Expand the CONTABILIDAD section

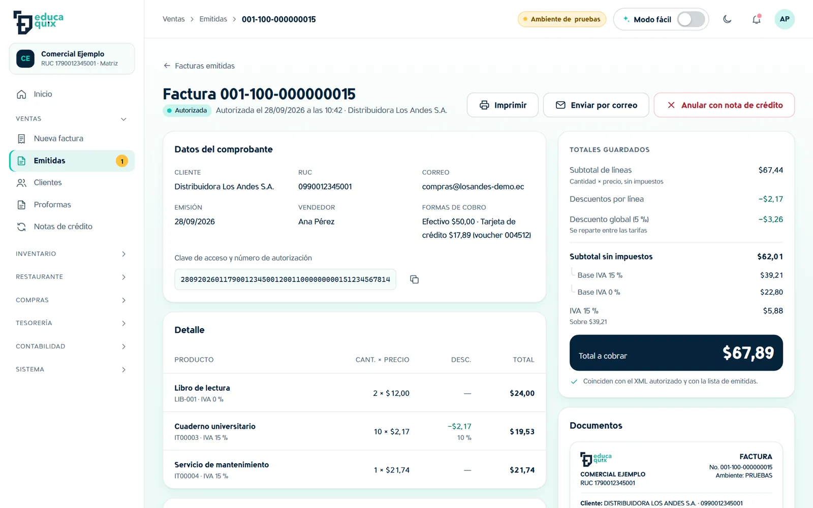coord(71,346)
